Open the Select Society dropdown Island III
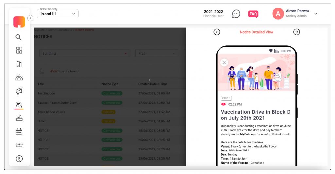Screen dimensions: 335x174 [x=58, y=14]
